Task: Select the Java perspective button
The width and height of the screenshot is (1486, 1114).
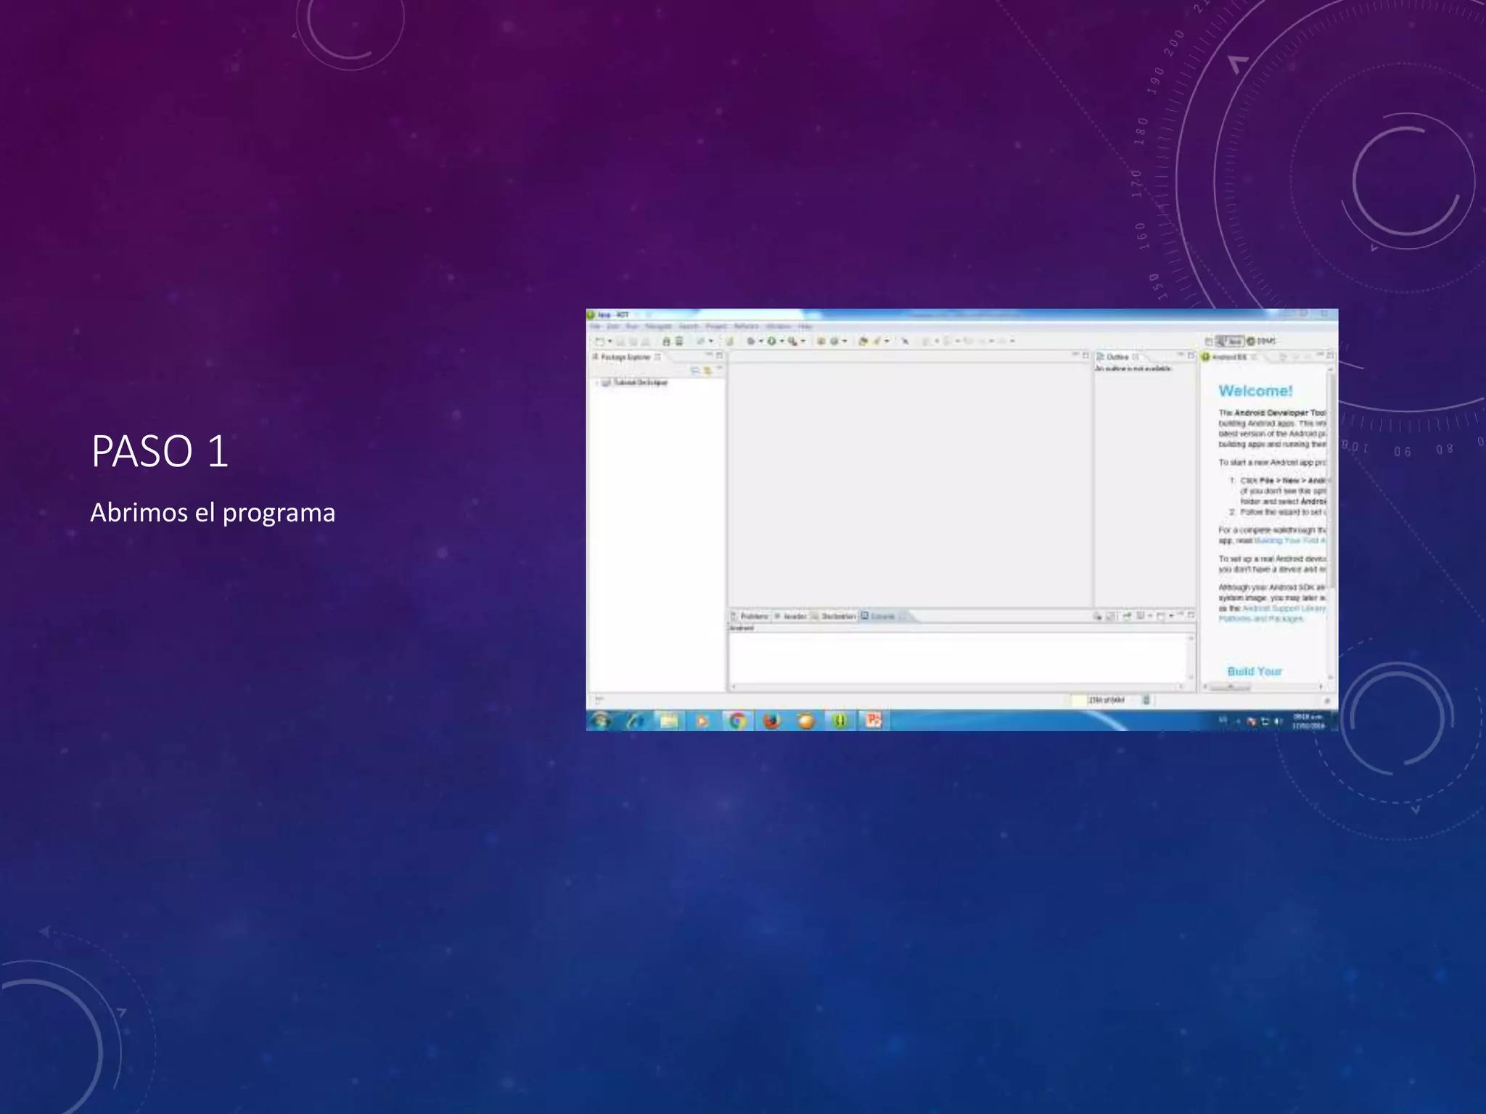Action: point(1231,341)
